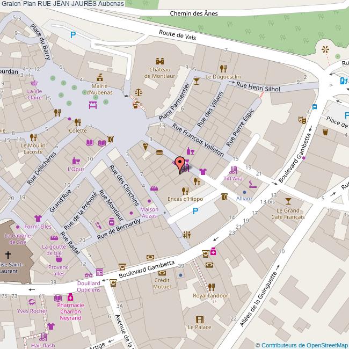This screenshot has width=349, height=349.
Task: Select the L'Opus wine shop icon
Action: [76, 161]
